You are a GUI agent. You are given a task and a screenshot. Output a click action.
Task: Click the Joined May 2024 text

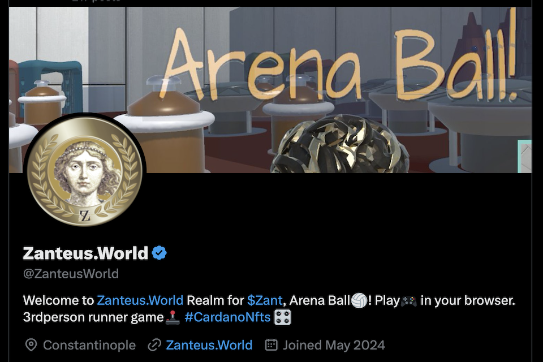(x=334, y=345)
